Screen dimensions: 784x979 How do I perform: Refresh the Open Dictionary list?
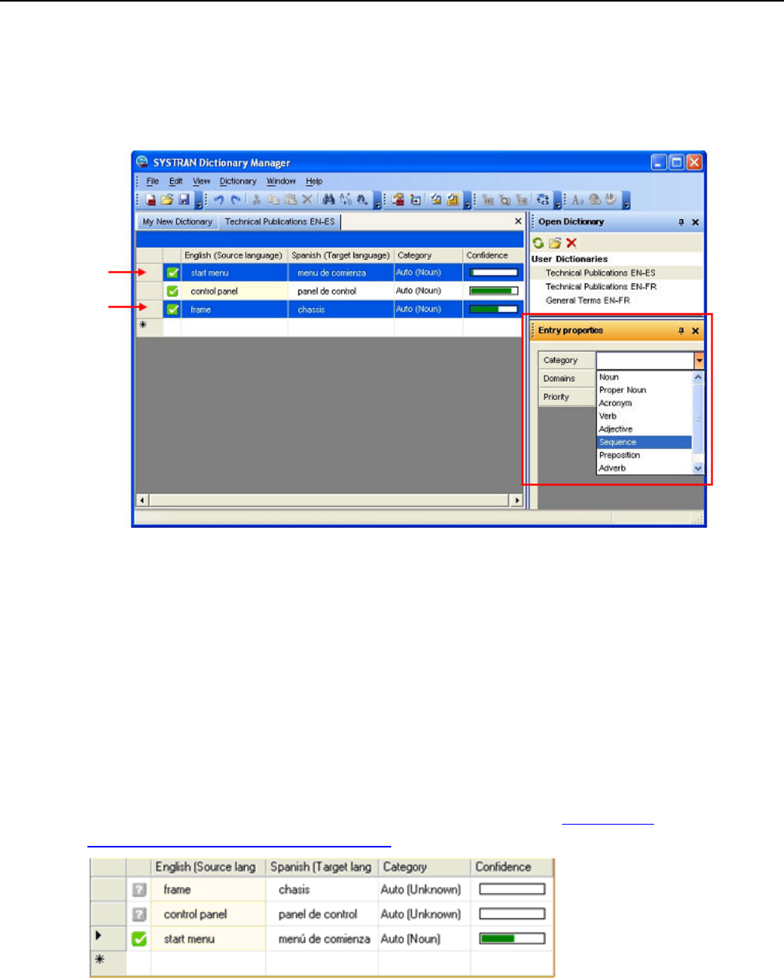pyautogui.click(x=538, y=243)
